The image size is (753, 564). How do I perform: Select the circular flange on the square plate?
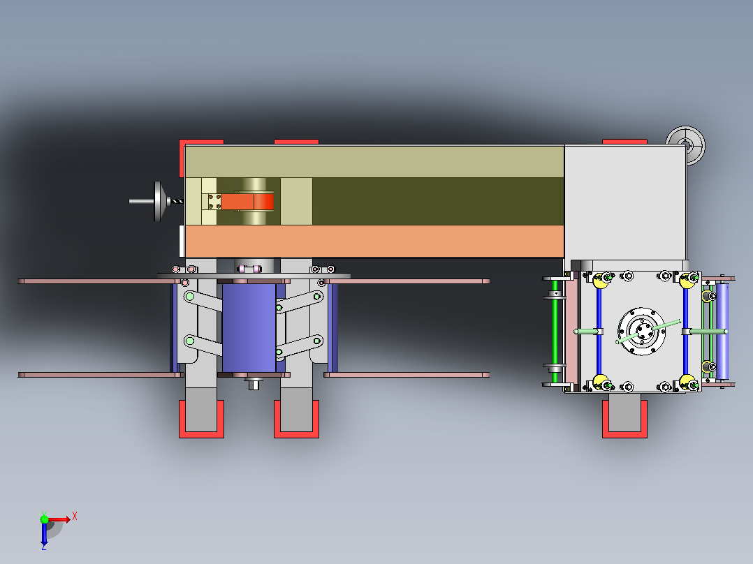641,331
